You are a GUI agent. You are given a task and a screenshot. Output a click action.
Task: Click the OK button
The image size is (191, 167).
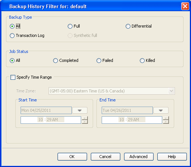[x=72, y=157]
